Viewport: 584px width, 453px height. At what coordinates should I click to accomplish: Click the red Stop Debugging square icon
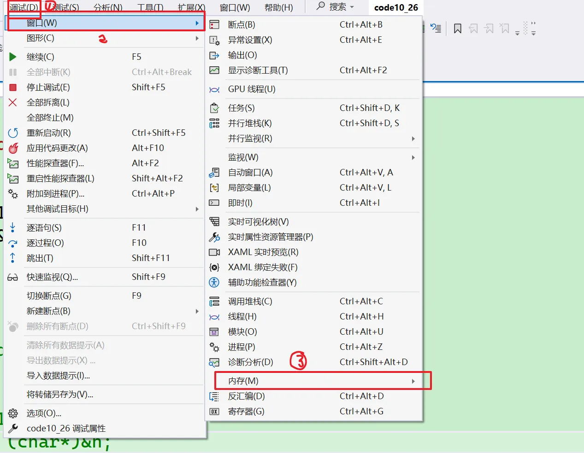[x=13, y=87]
